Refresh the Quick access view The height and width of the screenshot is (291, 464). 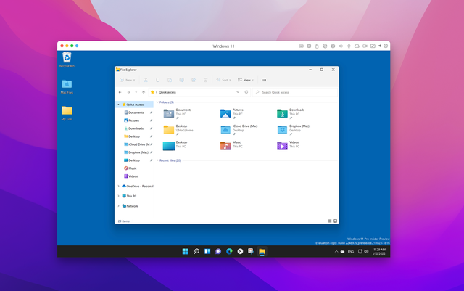[x=246, y=92]
